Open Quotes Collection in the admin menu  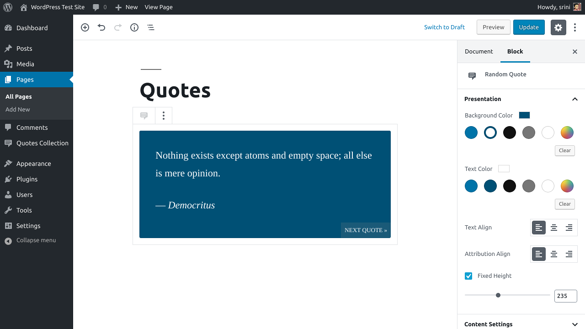point(42,143)
